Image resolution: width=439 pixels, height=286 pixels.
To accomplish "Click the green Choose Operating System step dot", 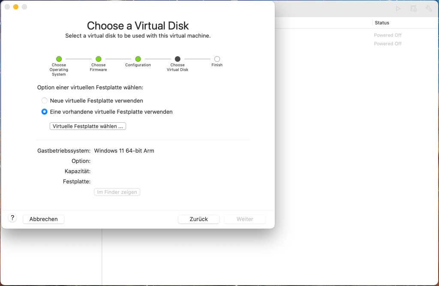I will coord(59,59).
